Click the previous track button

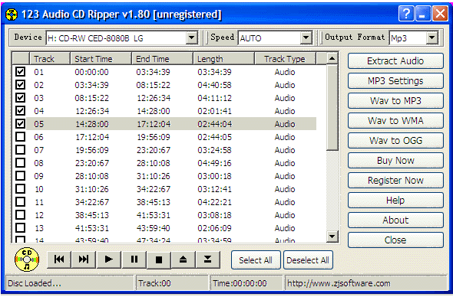[59, 259]
